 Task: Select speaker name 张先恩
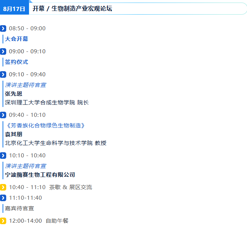point(14,94)
